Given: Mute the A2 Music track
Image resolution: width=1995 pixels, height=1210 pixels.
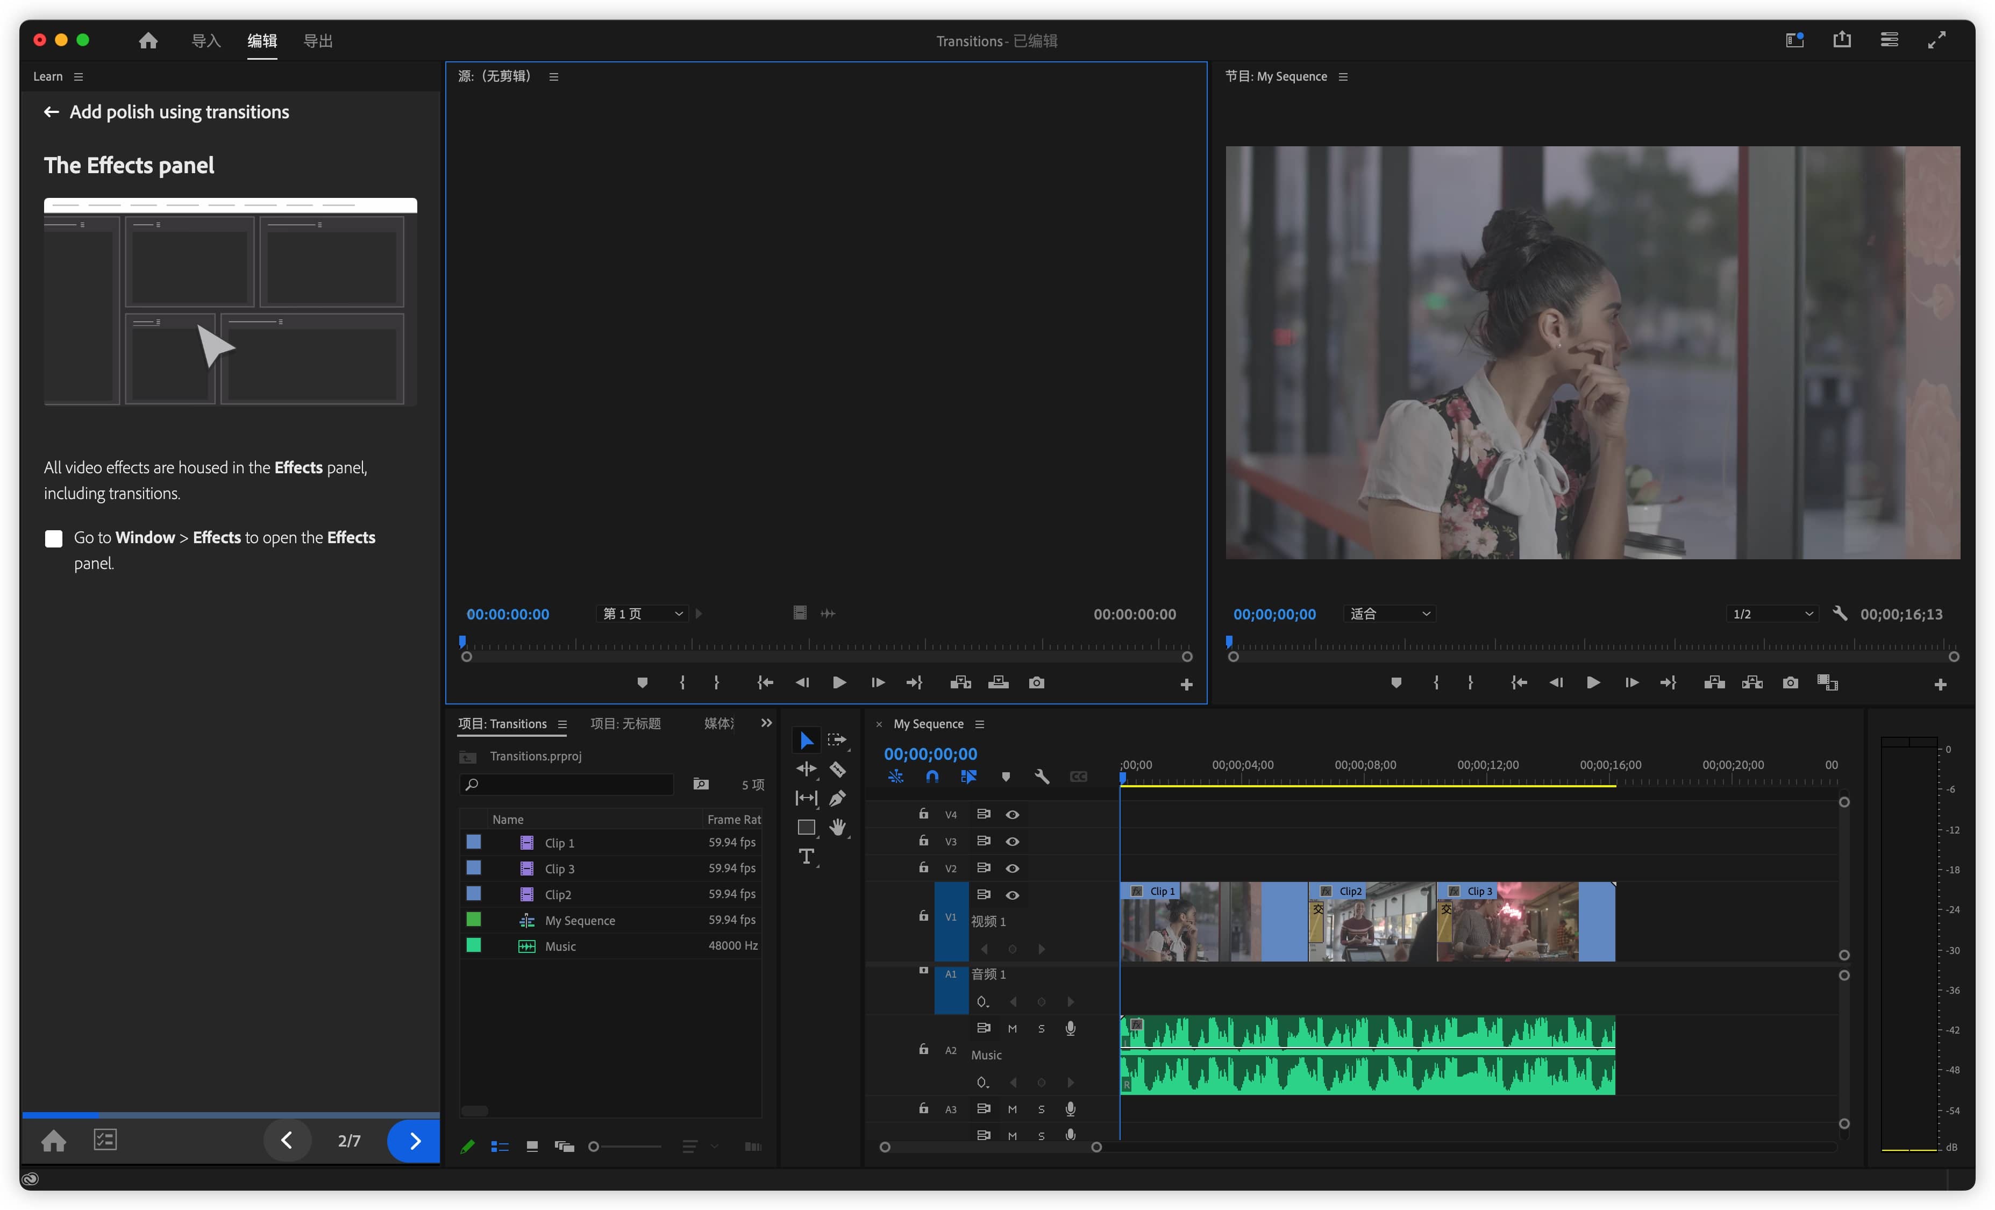Looking at the screenshot, I should coord(1012,1029).
